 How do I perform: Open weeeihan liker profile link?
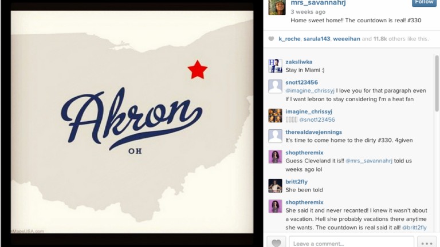click(x=346, y=39)
